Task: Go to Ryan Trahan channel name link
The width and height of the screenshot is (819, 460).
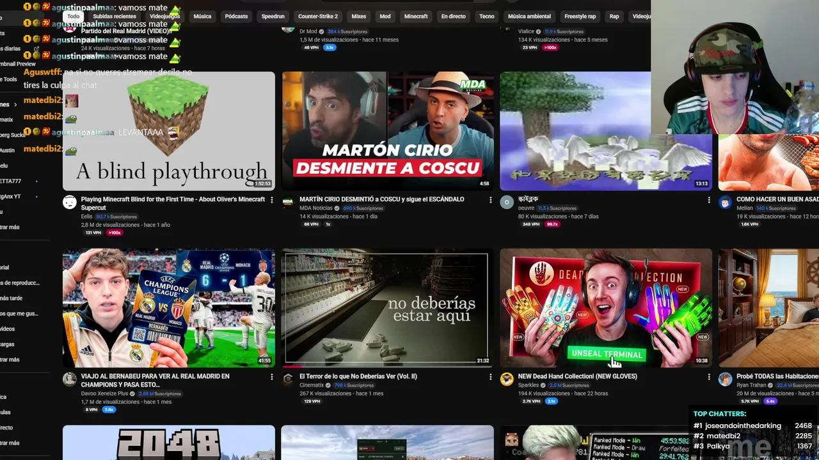Action: (x=751, y=385)
